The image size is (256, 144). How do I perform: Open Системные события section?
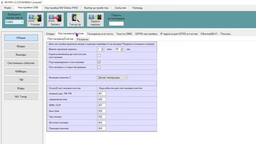coord(21,63)
